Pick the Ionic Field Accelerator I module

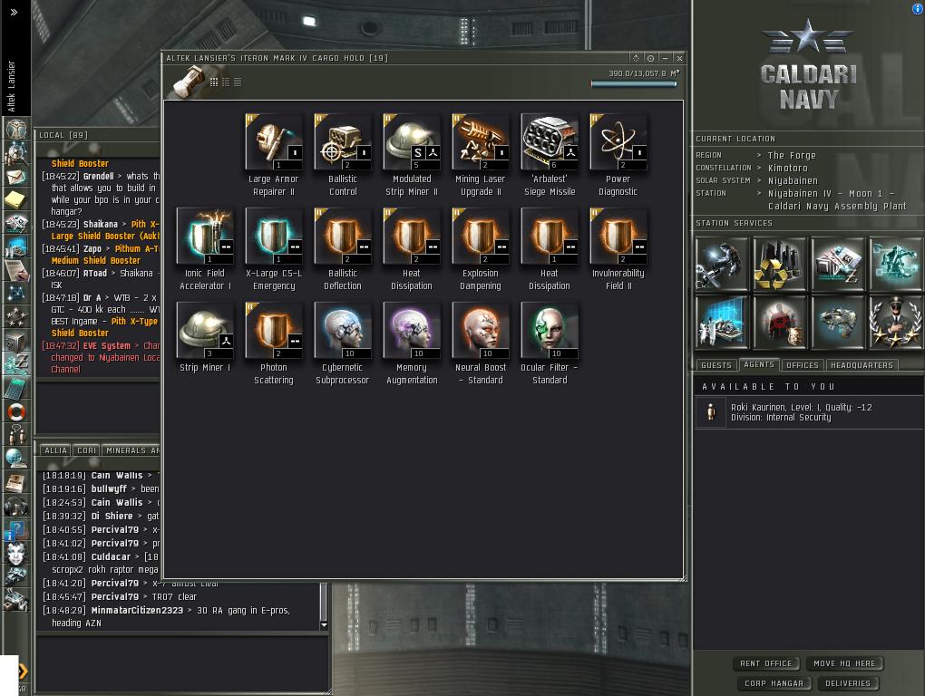pyautogui.click(x=205, y=237)
